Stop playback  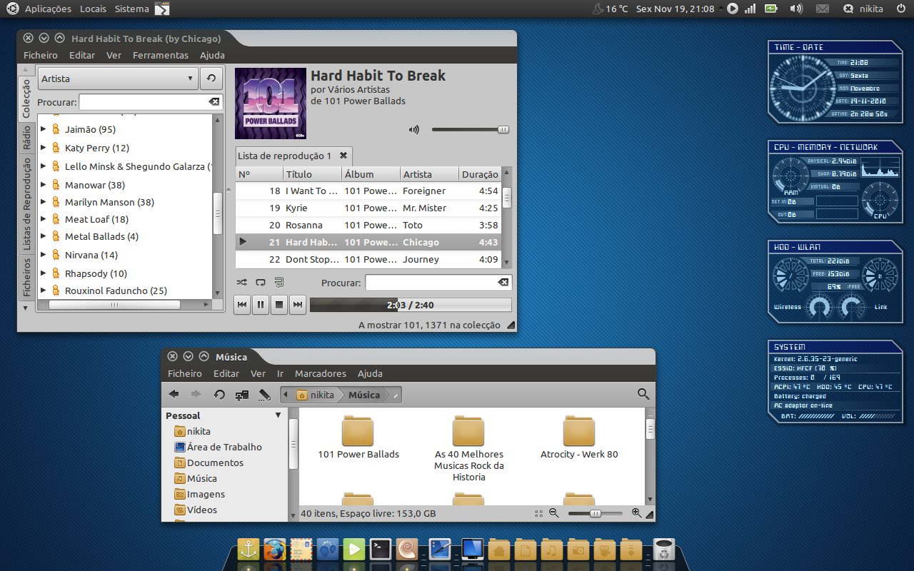point(279,305)
